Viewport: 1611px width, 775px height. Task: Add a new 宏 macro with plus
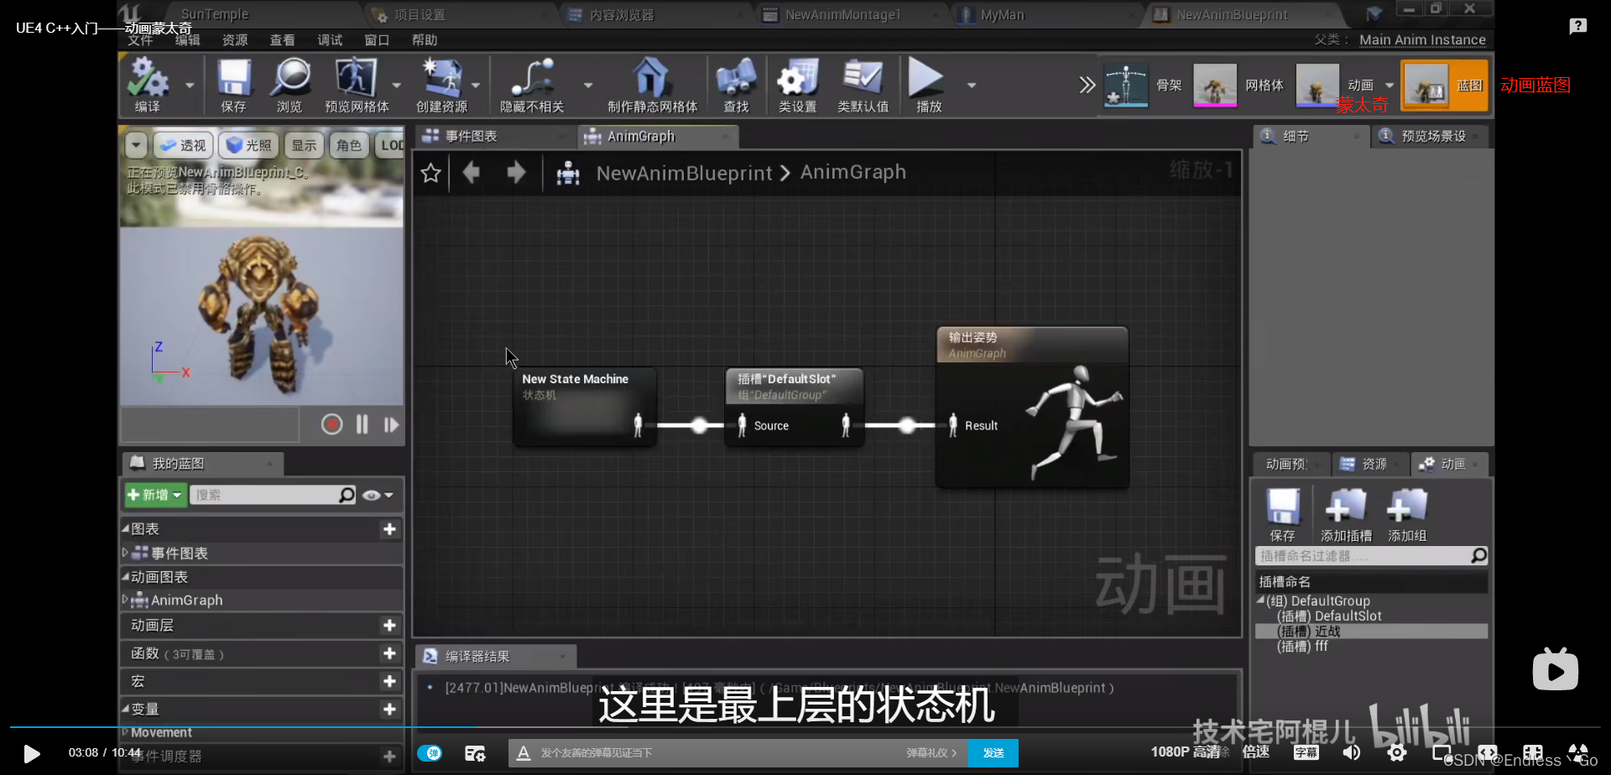click(389, 681)
